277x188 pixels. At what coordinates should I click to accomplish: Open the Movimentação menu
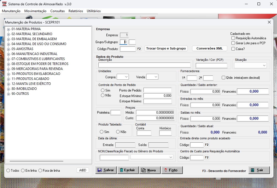point(35,11)
